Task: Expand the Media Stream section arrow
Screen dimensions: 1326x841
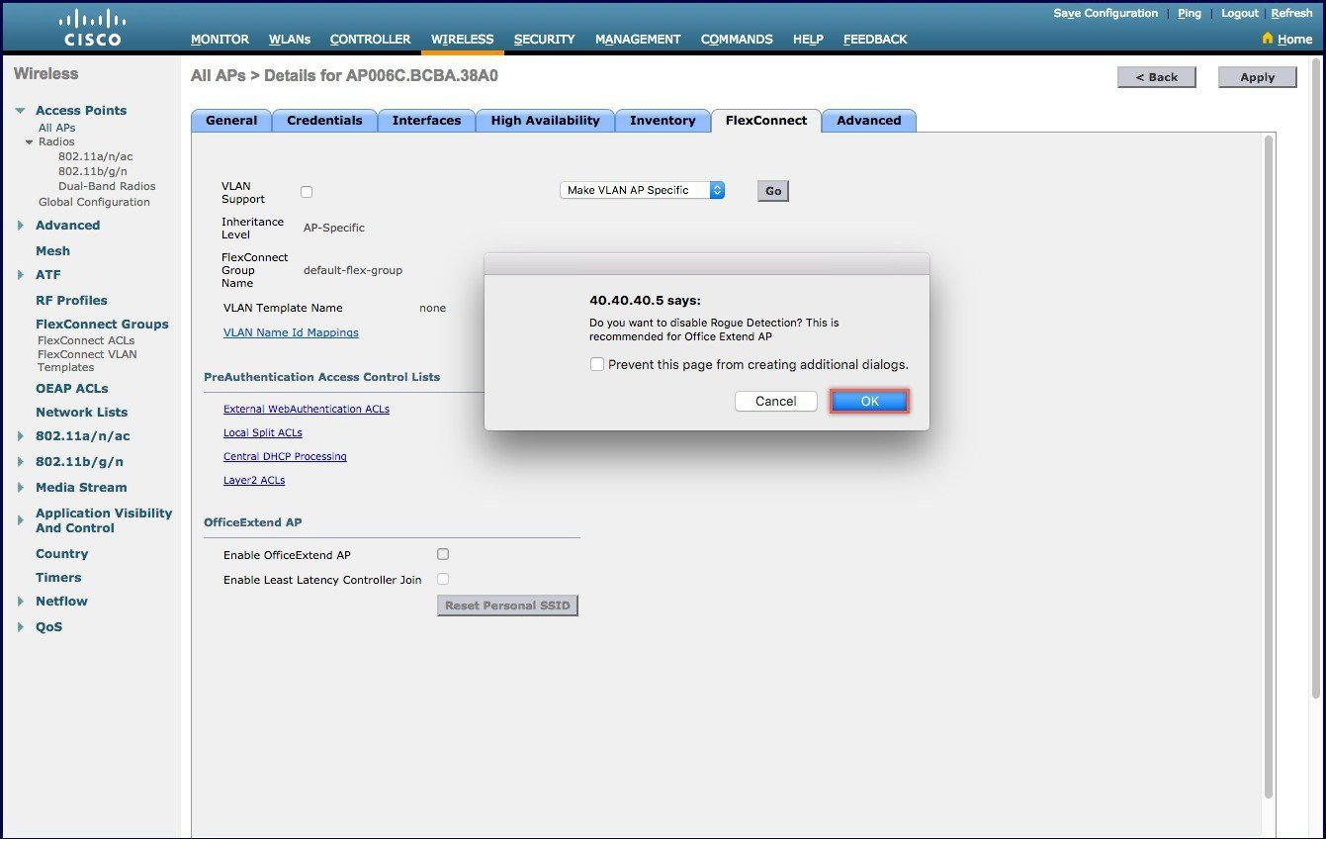Action: [21, 488]
